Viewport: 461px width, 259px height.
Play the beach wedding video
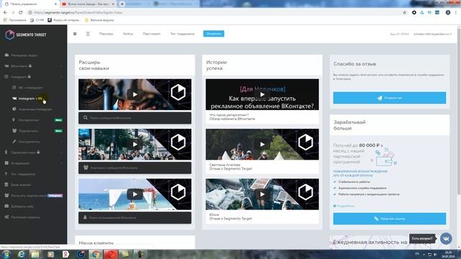(135, 194)
